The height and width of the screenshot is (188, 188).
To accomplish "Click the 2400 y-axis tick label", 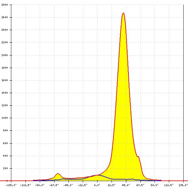I will click(5, 30).
